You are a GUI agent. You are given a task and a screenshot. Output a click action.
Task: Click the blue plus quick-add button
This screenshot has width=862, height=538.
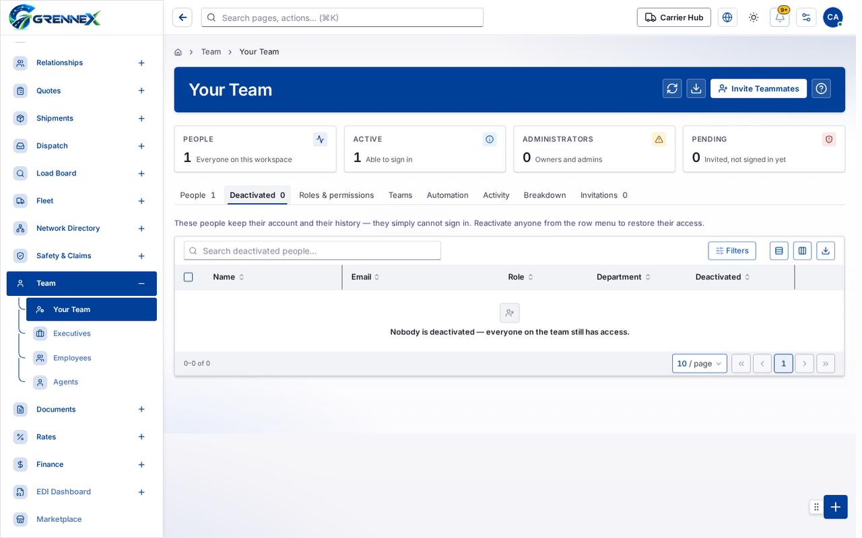click(x=836, y=507)
